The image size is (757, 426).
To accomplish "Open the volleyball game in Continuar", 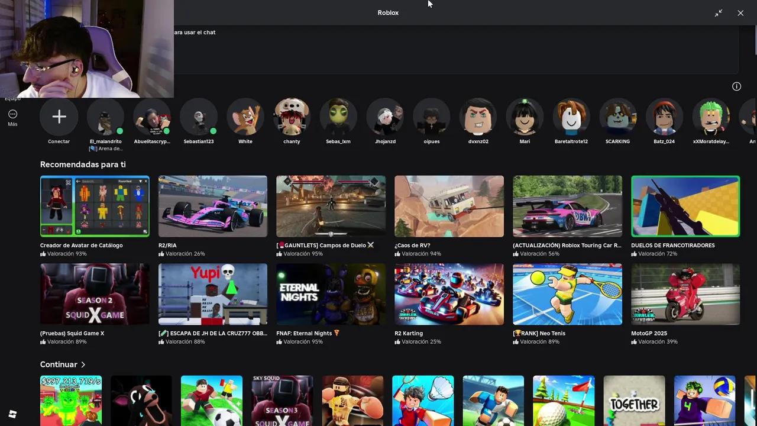I will click(704, 401).
